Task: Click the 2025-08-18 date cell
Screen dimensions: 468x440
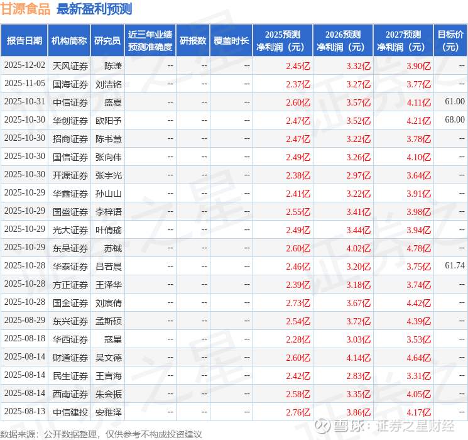Action: pos(24,338)
